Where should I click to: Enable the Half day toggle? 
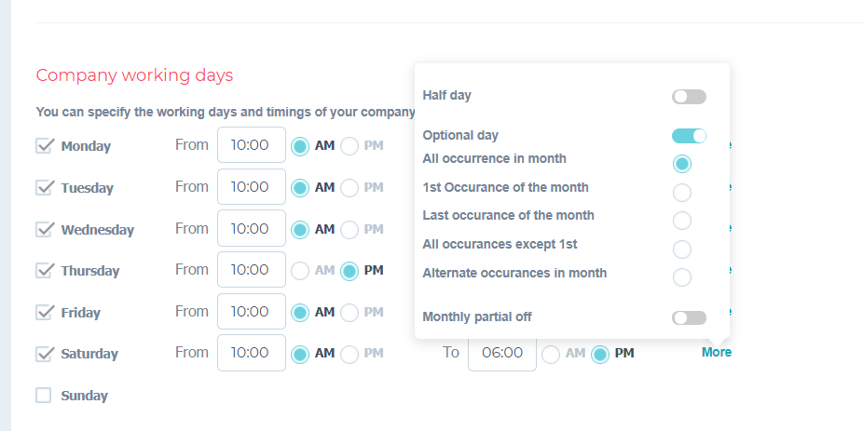click(x=689, y=97)
